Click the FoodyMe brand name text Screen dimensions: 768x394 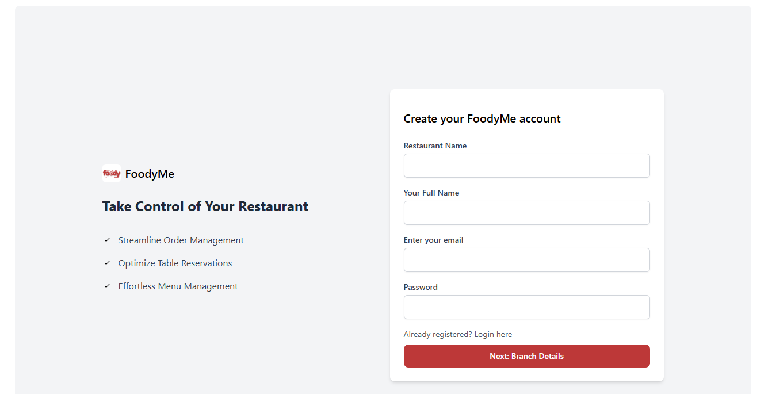pyautogui.click(x=150, y=174)
